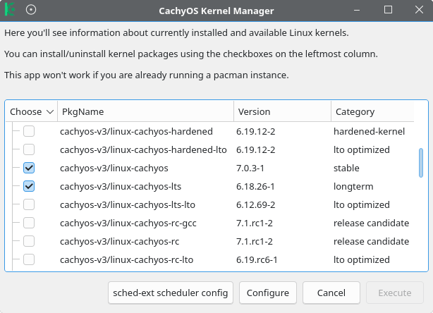433x313 pixels.
Task: Click version 6.12.69-2 cell
Action: (x=256, y=205)
